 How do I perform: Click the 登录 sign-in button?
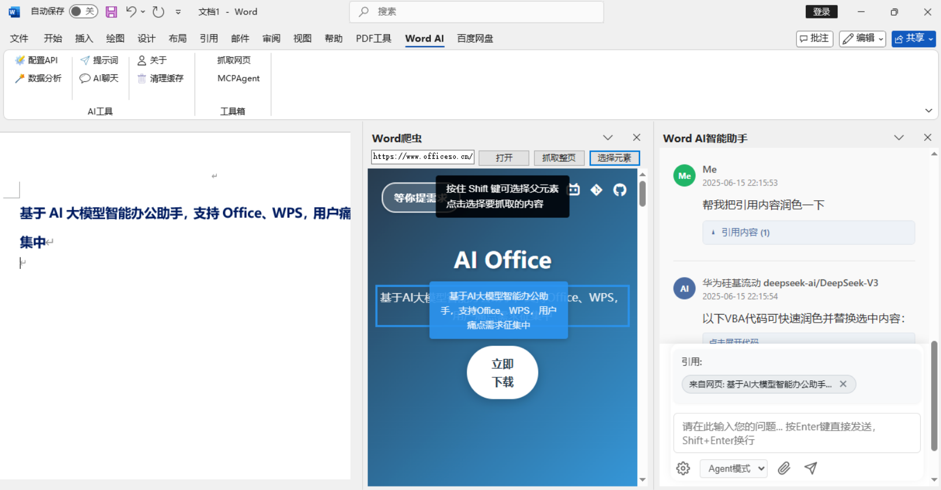pyautogui.click(x=821, y=12)
